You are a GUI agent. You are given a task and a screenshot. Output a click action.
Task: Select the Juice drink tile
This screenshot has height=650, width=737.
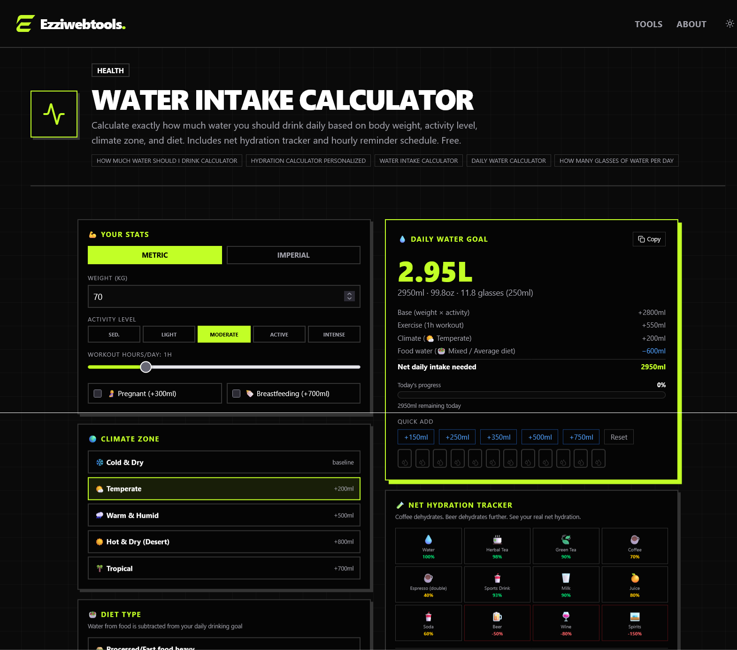point(635,584)
